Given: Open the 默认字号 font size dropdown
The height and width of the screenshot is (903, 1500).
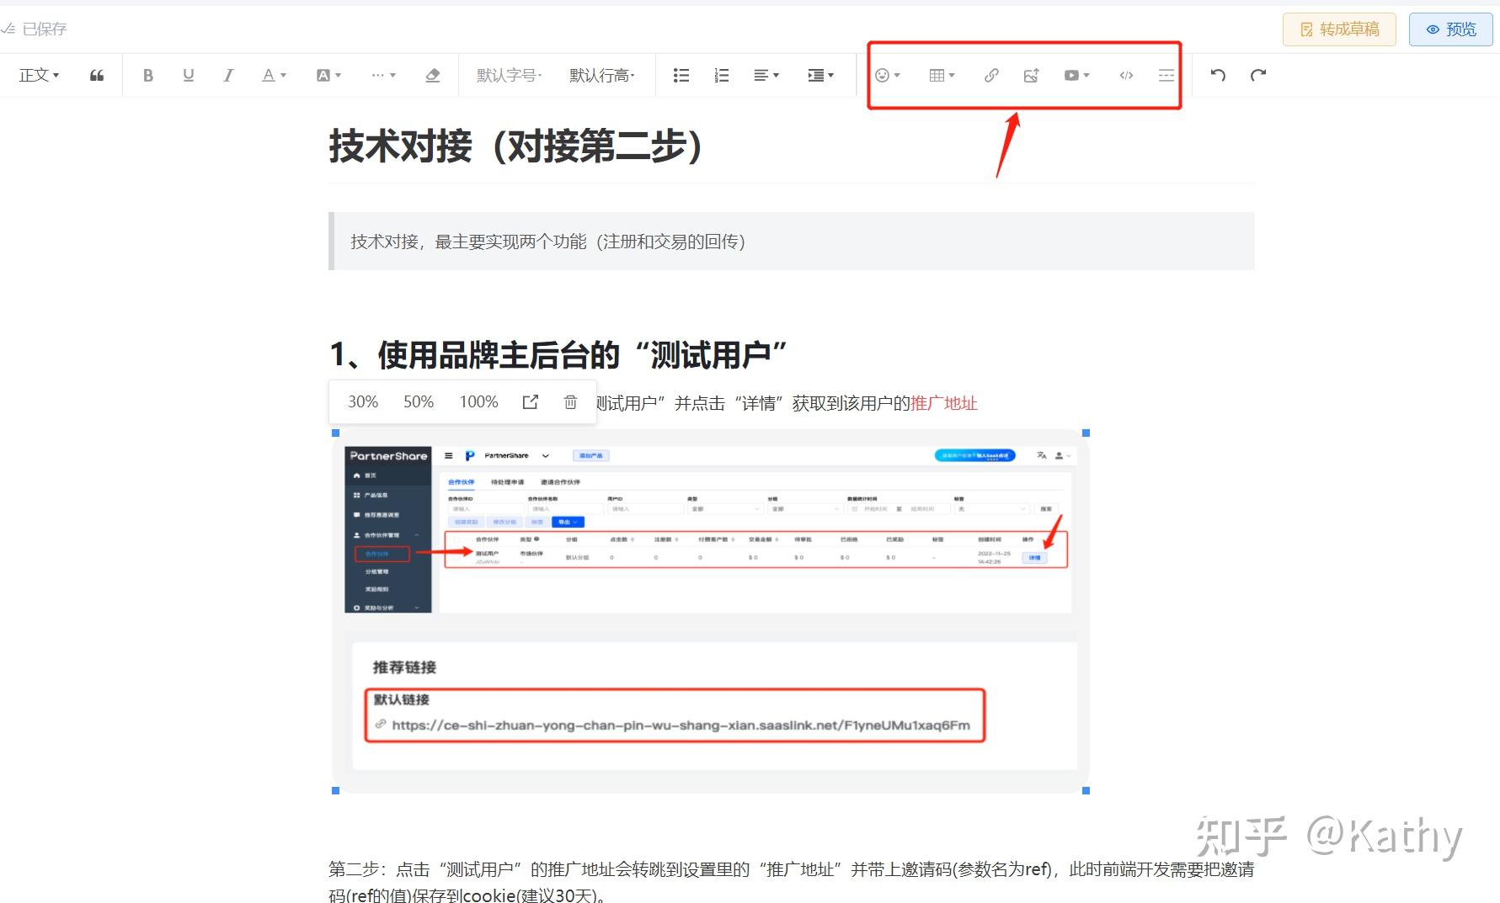Looking at the screenshot, I should 510,76.
